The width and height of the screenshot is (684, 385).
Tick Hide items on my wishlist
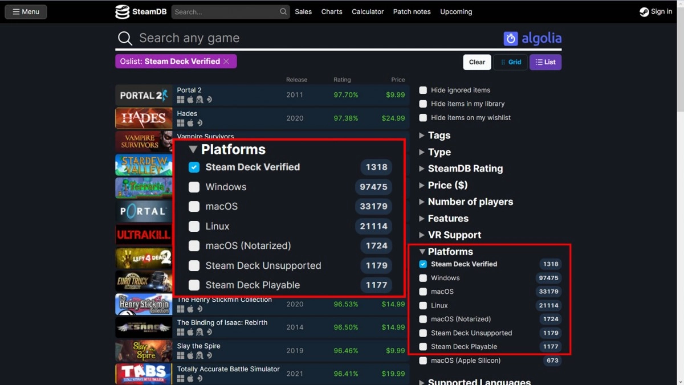[x=423, y=117]
